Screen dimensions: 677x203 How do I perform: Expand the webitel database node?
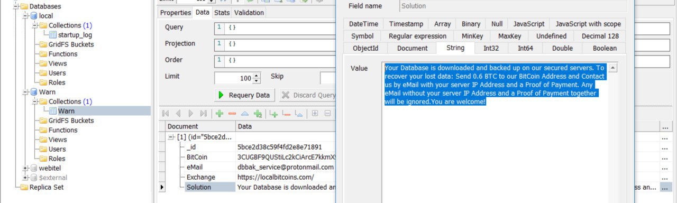click(26, 168)
